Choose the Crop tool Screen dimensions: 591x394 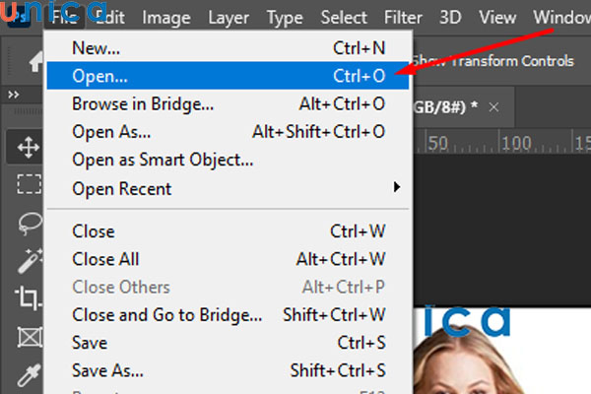pyautogui.click(x=28, y=296)
